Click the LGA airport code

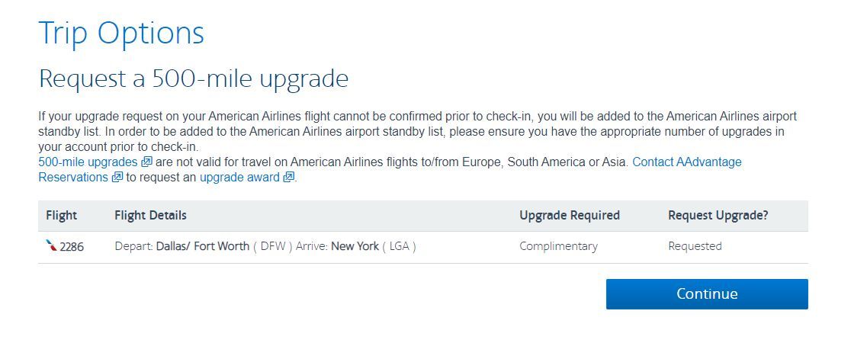tap(399, 246)
